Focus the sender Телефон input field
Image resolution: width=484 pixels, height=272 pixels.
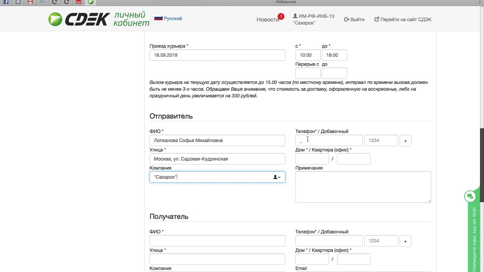329,141
